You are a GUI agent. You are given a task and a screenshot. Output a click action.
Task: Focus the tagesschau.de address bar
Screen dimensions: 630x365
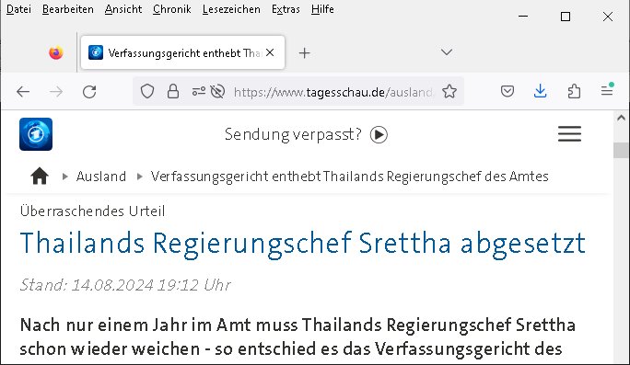(x=332, y=92)
